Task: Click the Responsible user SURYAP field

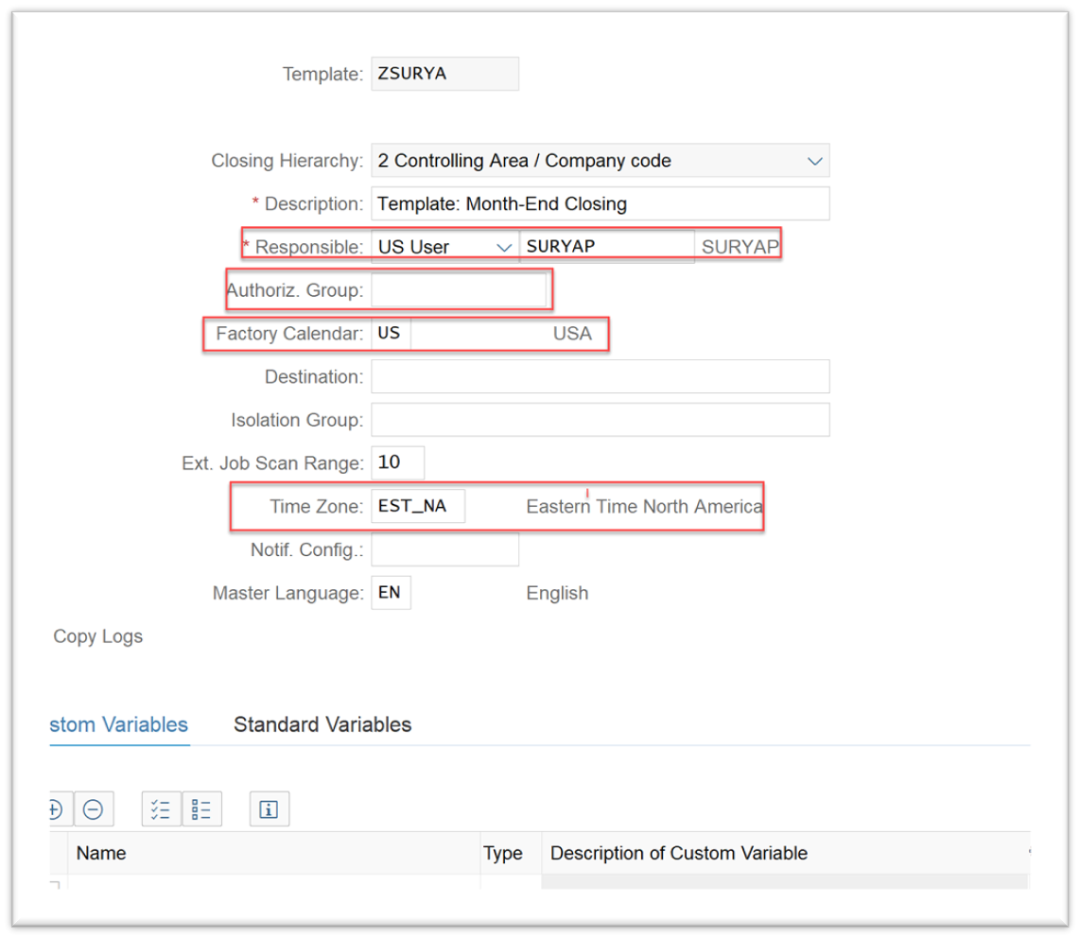Action: click(606, 247)
